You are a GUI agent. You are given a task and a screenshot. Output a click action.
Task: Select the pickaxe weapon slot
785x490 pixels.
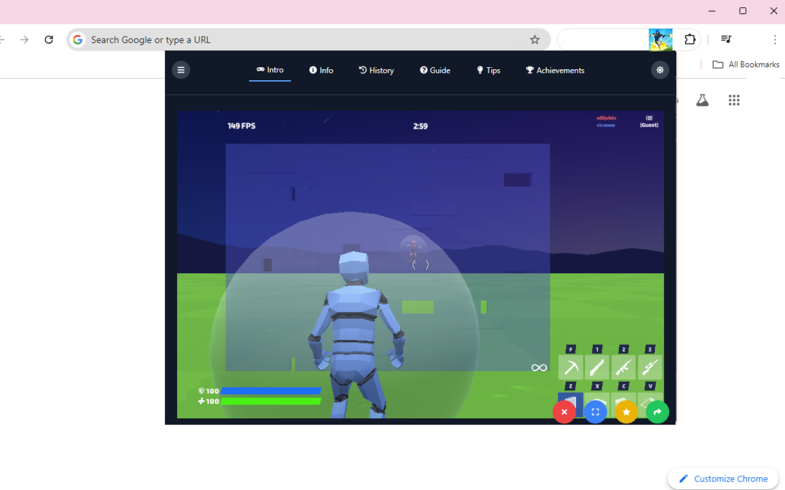(x=570, y=367)
